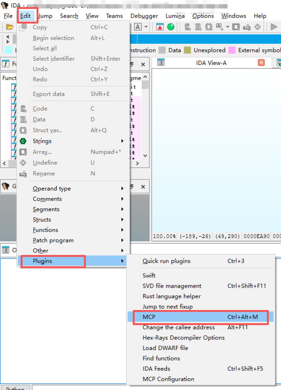Select IDA Feeds plugin entry
281x390 pixels.
(x=200, y=369)
